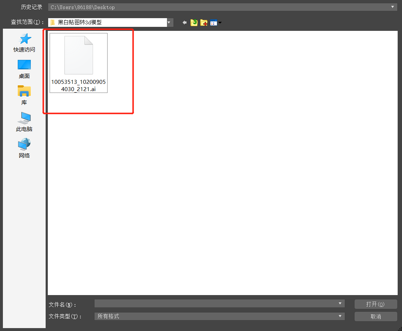Click the resize grip at dialog corner
The width and height of the screenshot is (402, 331).
tap(399, 328)
